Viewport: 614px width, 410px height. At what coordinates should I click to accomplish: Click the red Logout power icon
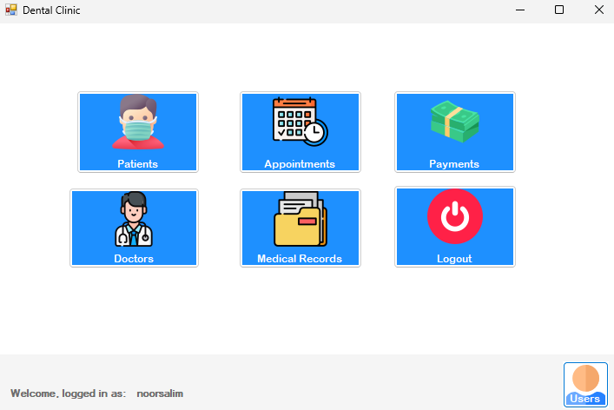click(x=455, y=216)
